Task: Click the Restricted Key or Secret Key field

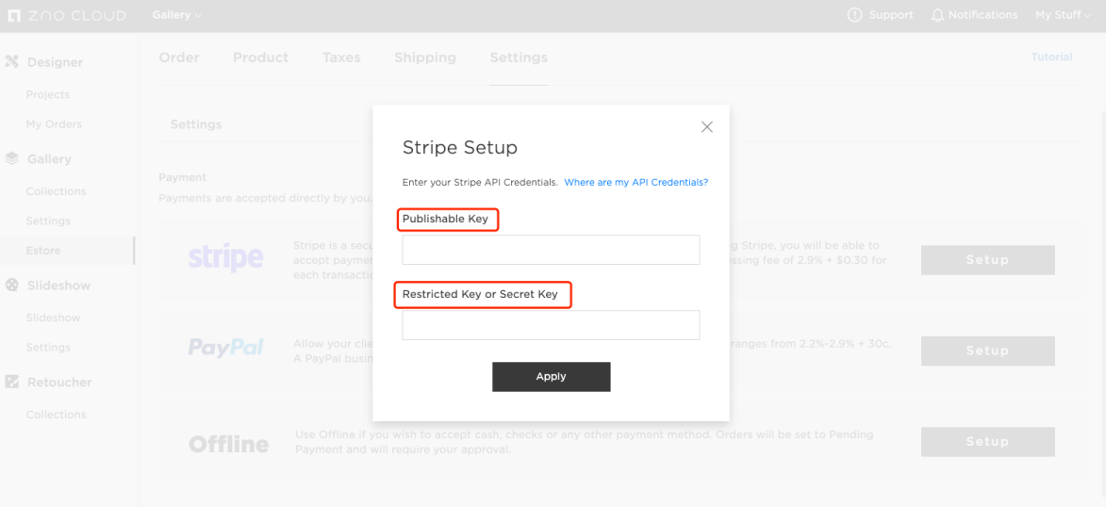Action: coord(551,325)
